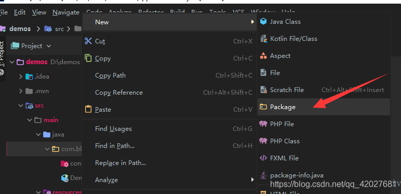Click the Dem class file icon in tree

(x=65, y=178)
